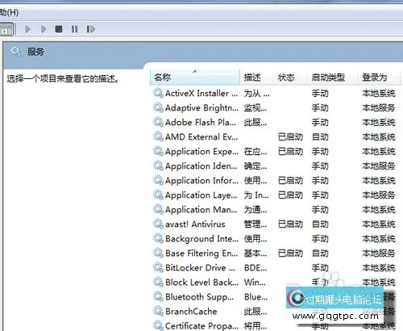The height and width of the screenshot is (331, 403).
Task: Click the second play arrow toolbar button
Action: pos(44,29)
